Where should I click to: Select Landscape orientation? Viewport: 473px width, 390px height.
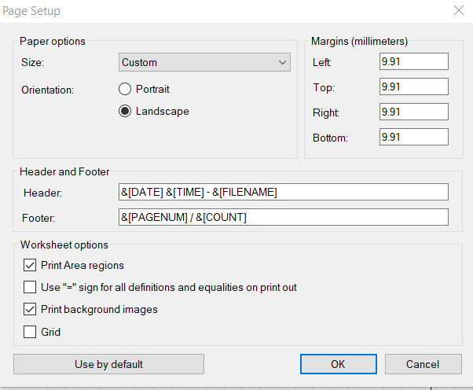pos(125,112)
